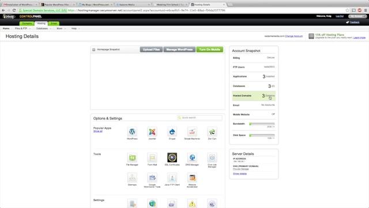
Task: Open Google Webmaster Tools icon
Action: (x=152, y=178)
